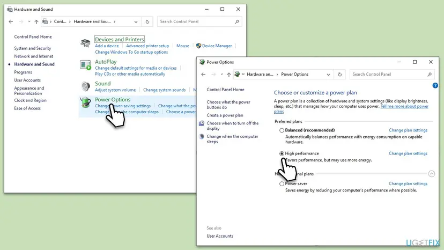444x250 pixels.
Task: Go to Control Panel Home in Power Options window
Action: pos(225,90)
